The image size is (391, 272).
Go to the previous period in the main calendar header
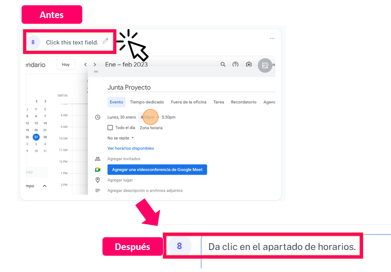click(86, 65)
